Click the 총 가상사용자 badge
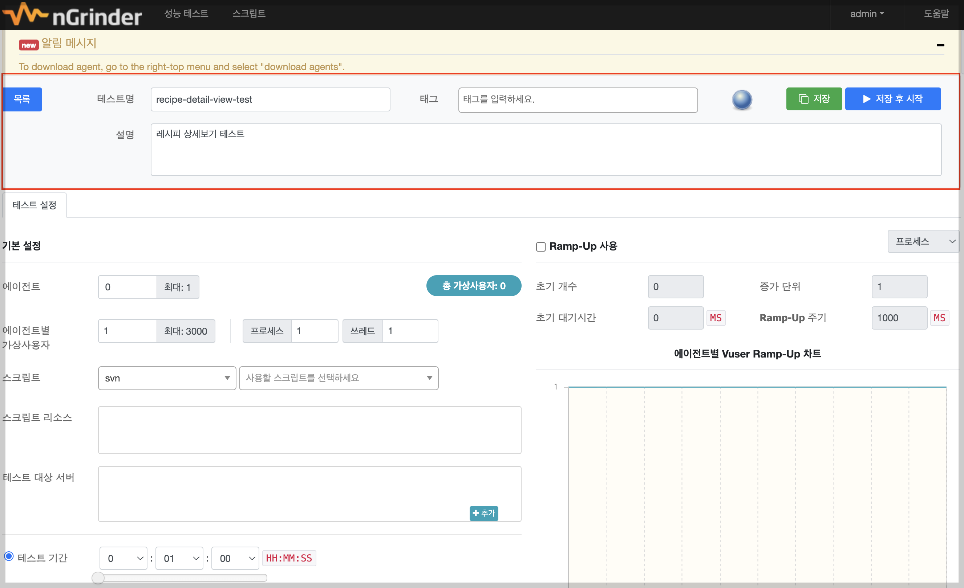964x588 pixels. (x=473, y=286)
